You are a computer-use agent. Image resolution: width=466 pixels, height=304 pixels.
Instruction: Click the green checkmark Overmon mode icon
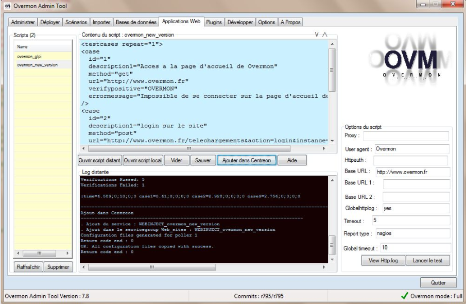coord(404,296)
